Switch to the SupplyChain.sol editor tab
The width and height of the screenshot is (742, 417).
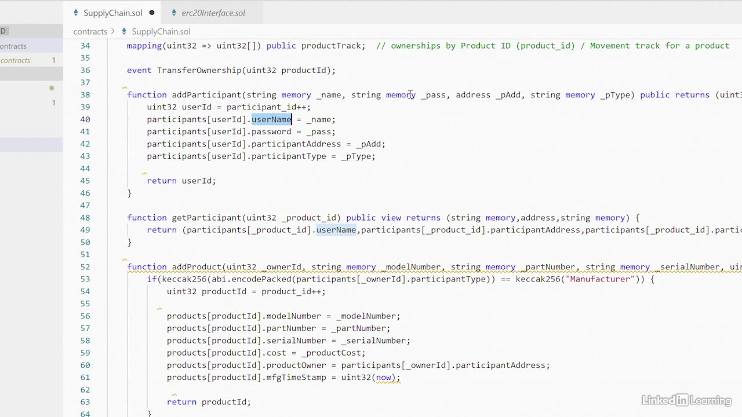pyautogui.click(x=112, y=13)
